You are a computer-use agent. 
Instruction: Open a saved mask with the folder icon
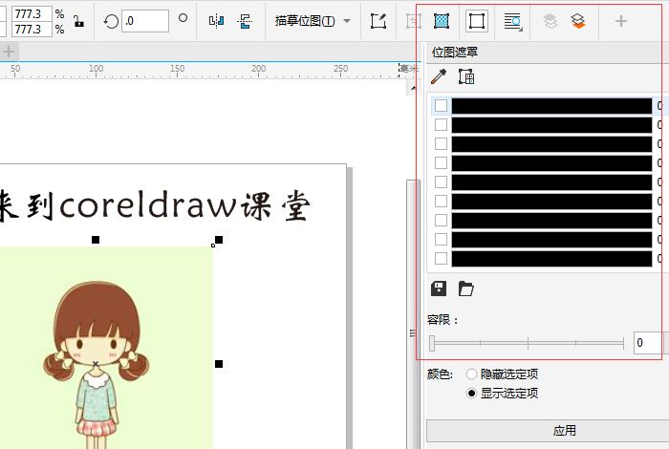click(x=466, y=289)
